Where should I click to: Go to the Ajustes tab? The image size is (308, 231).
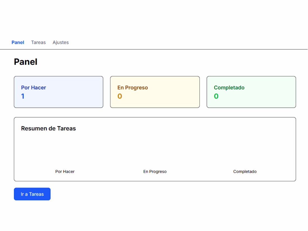pos(60,43)
